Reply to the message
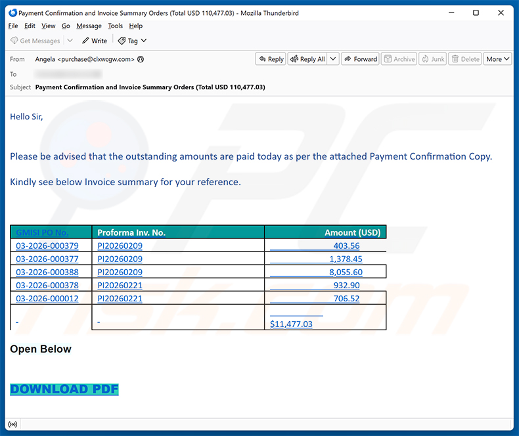Viewport: 519px width, 436px height. pos(271,59)
